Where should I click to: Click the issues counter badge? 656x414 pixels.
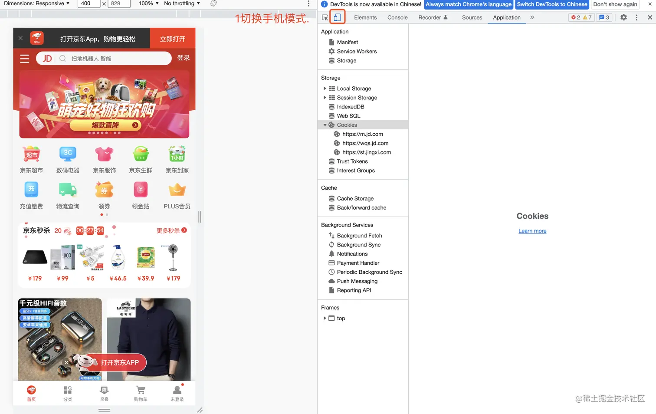click(604, 17)
